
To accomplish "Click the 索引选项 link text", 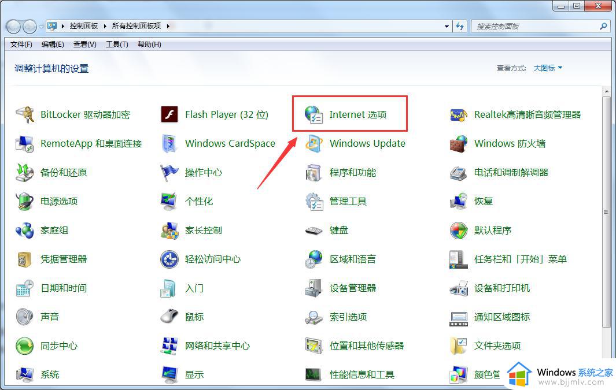I will tap(348, 317).
